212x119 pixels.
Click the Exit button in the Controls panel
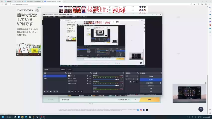point(151,91)
